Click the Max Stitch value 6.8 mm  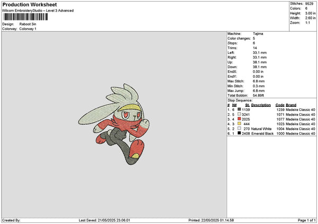click(x=259, y=81)
